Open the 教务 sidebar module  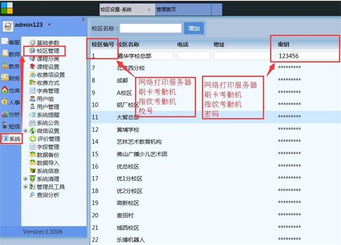[x=11, y=66]
